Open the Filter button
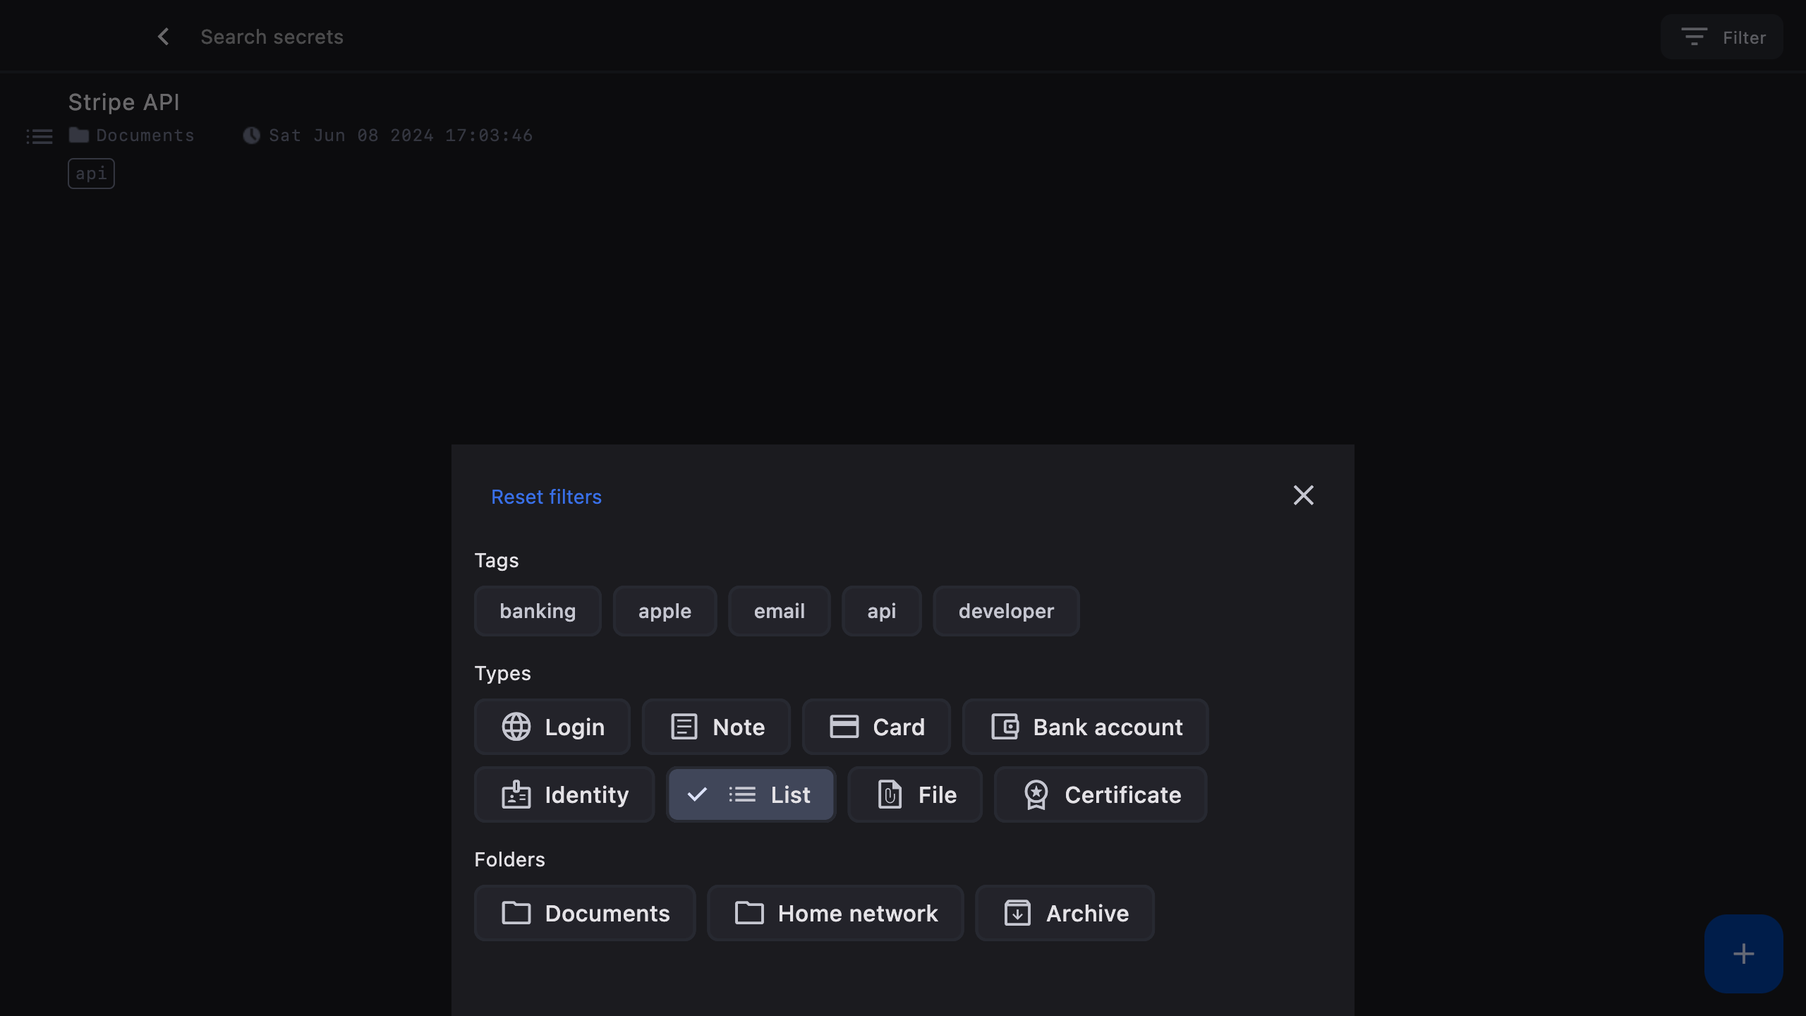The width and height of the screenshot is (1806, 1016). click(x=1722, y=37)
